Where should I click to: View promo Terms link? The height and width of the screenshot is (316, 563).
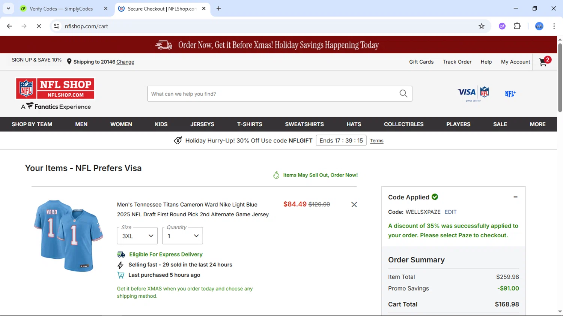click(x=376, y=141)
